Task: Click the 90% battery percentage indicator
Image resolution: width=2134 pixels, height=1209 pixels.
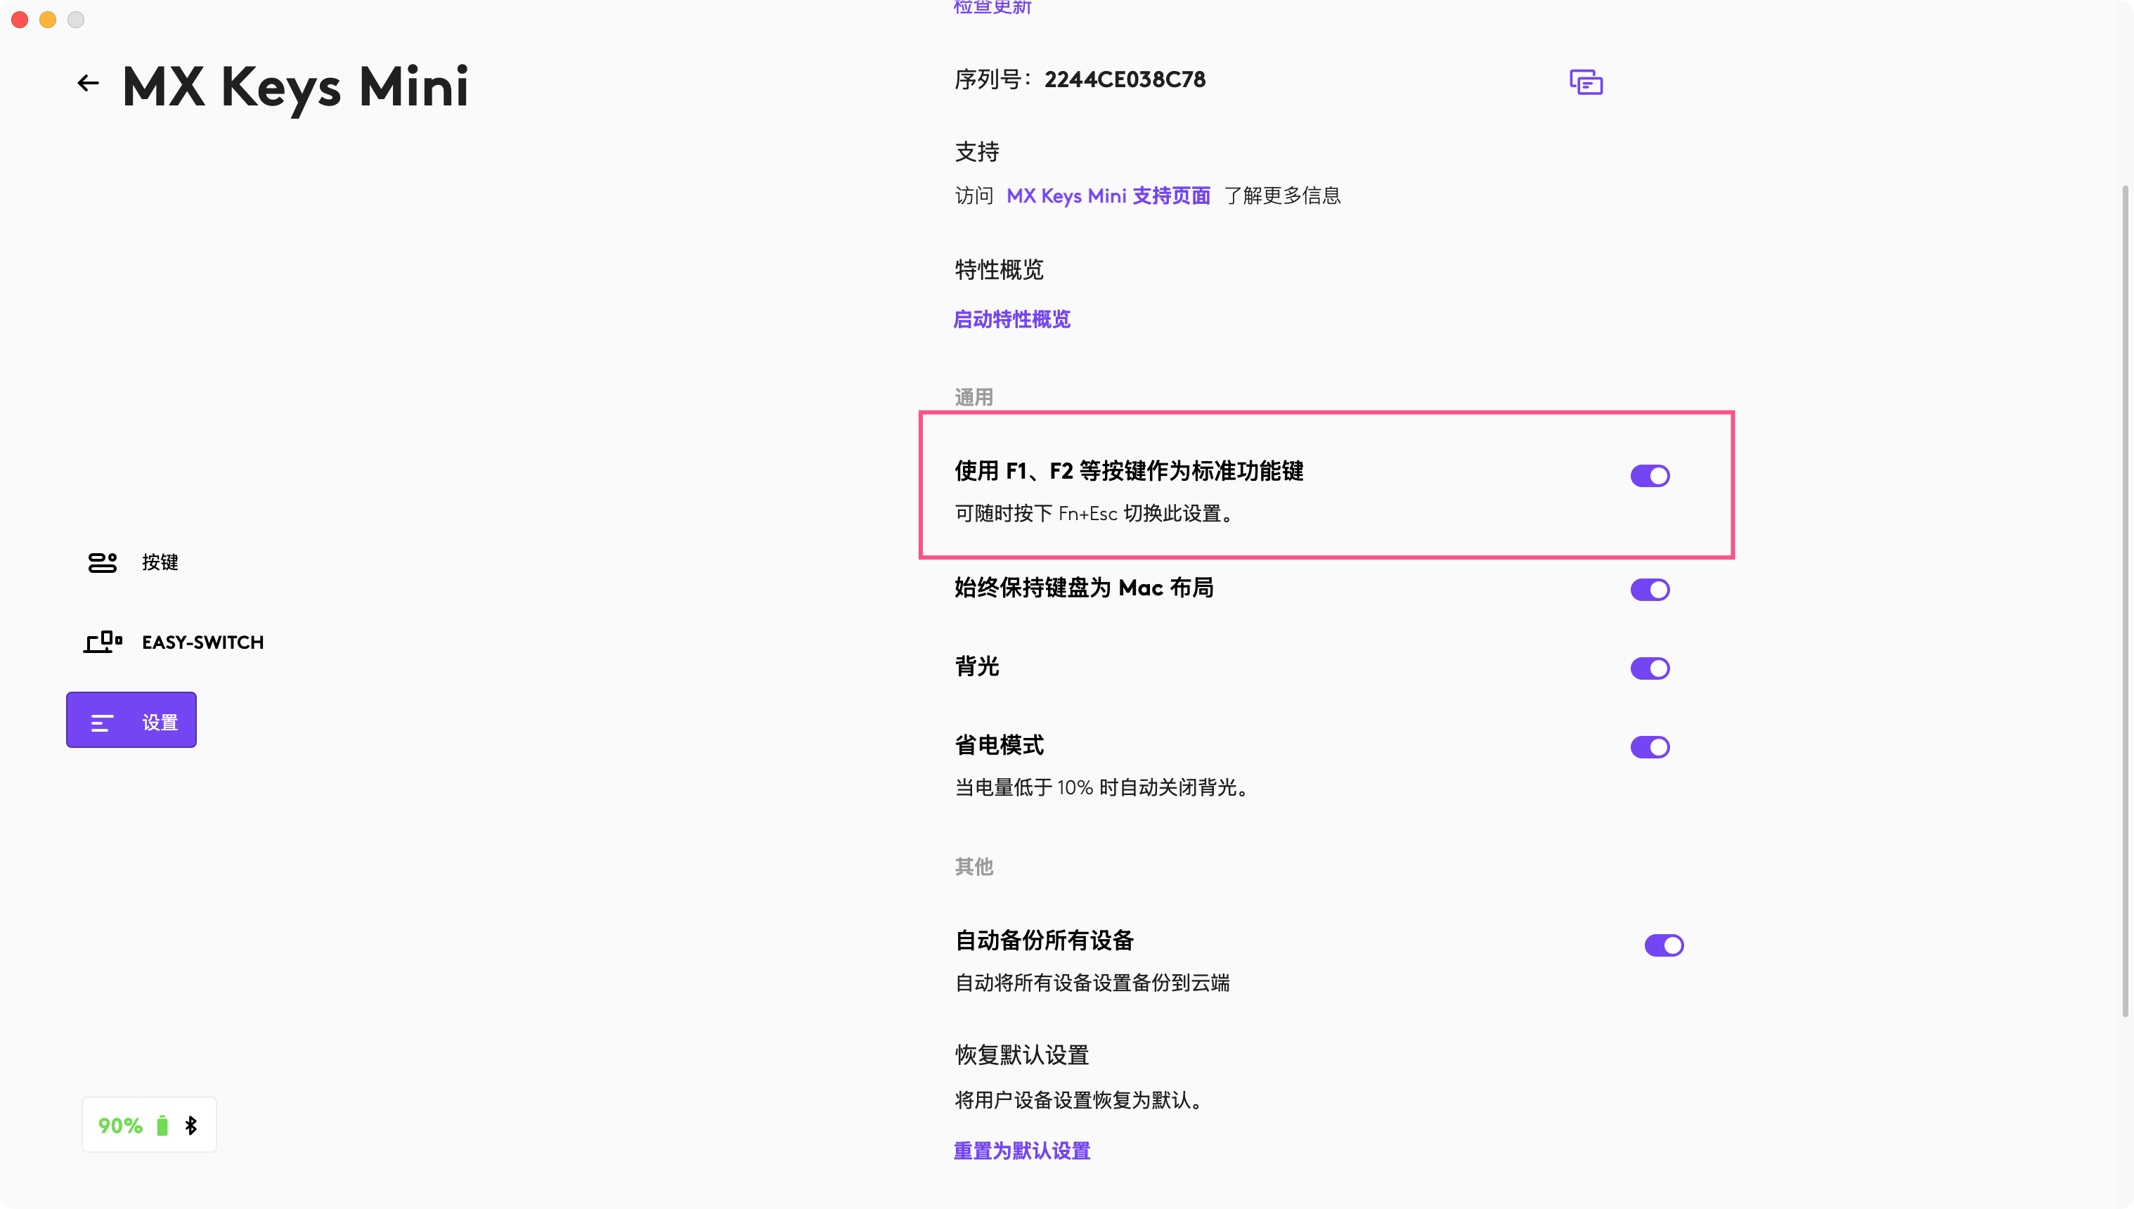Action: pyautogui.click(x=120, y=1125)
